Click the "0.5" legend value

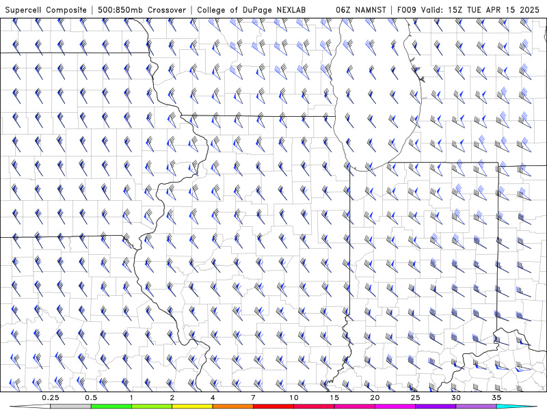coord(91,398)
